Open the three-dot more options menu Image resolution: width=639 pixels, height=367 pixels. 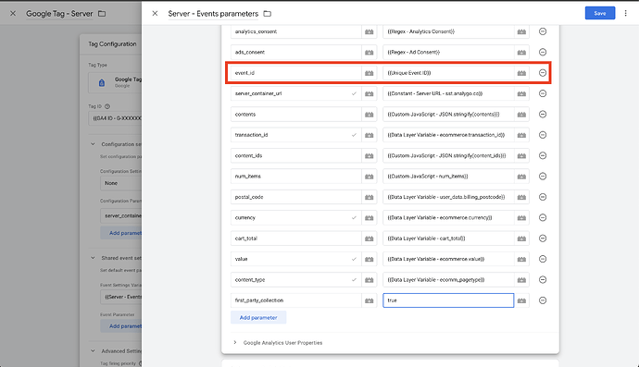625,14
